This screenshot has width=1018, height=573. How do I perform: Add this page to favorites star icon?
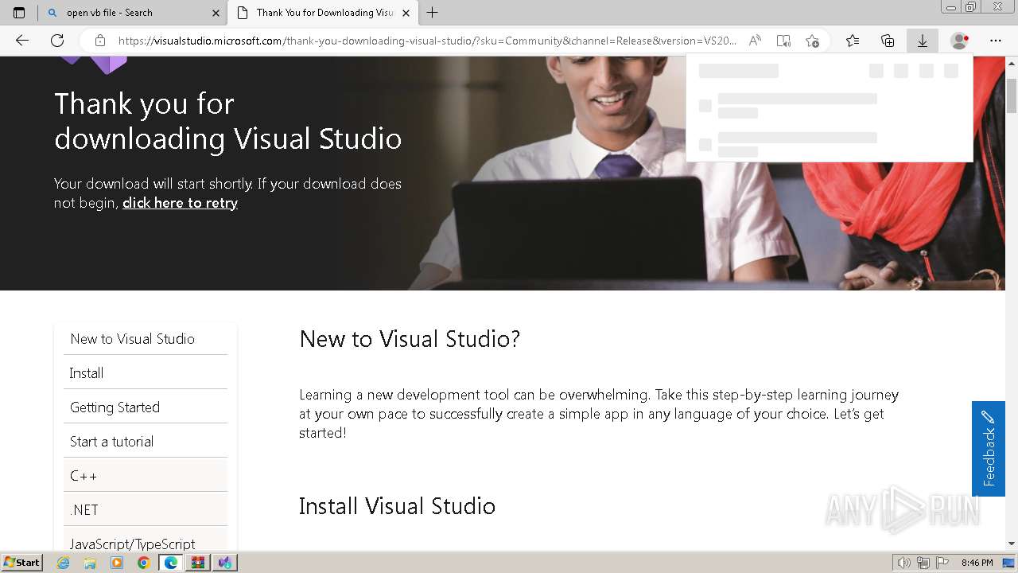[x=812, y=41]
